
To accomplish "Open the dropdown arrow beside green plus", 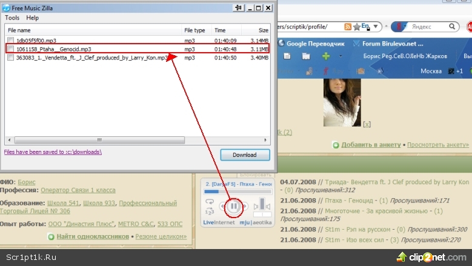I will (341, 56).
